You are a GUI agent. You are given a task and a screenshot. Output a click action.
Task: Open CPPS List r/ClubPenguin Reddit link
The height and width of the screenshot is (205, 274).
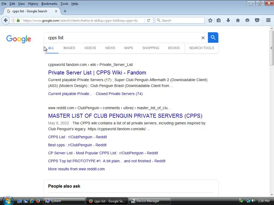(77, 137)
